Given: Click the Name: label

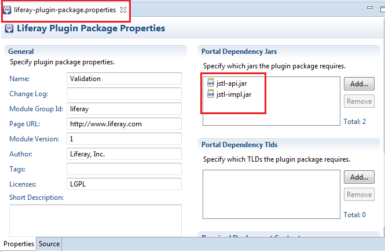Looking at the screenshot, I should (20, 79).
